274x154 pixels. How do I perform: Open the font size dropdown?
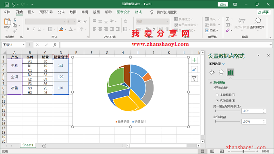[75, 21]
